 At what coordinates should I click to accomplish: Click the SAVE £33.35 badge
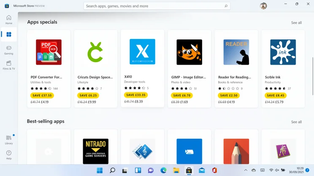point(136,95)
